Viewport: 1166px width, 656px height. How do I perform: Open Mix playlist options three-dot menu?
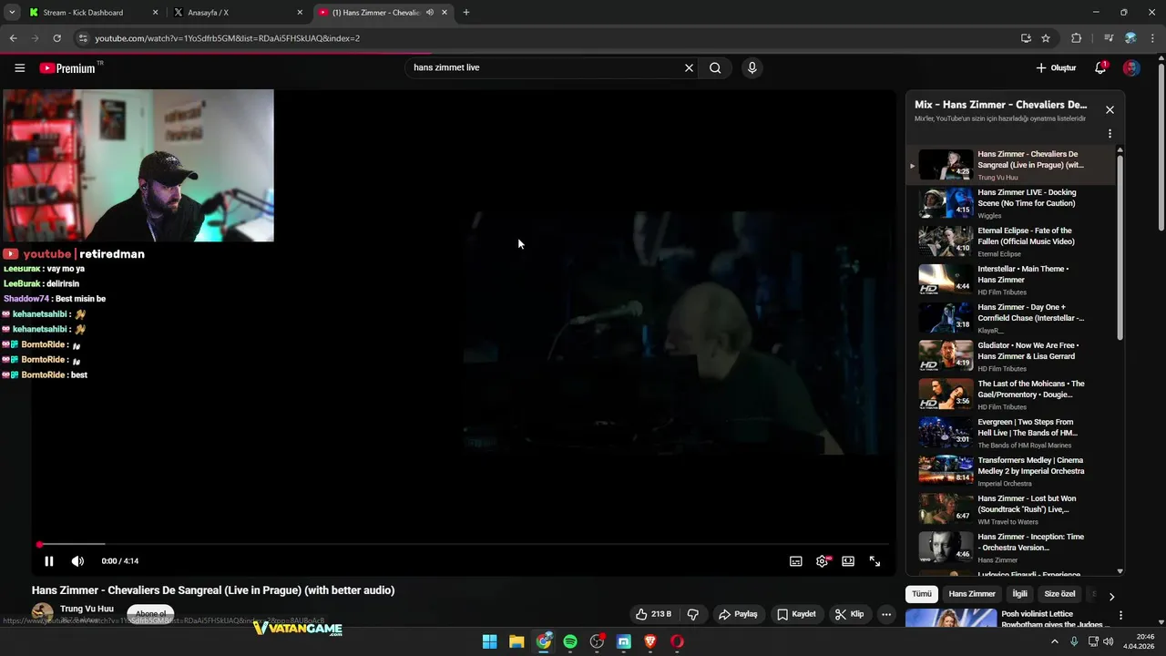click(x=1110, y=134)
